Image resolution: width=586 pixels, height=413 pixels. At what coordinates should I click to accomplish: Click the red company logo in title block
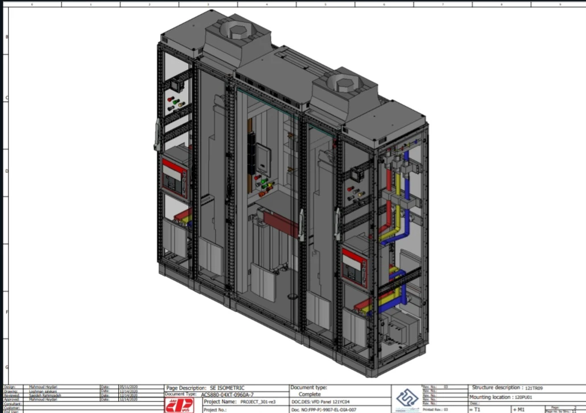(179, 405)
